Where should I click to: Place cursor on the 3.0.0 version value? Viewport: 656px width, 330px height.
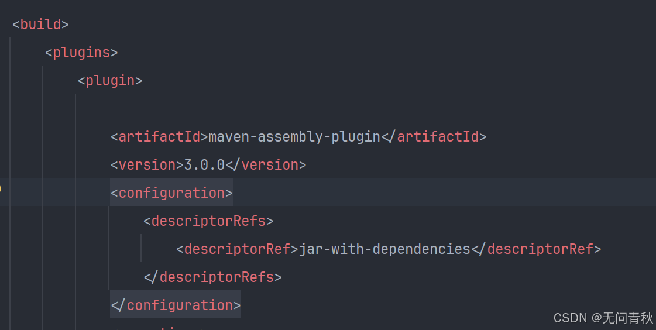(x=204, y=165)
